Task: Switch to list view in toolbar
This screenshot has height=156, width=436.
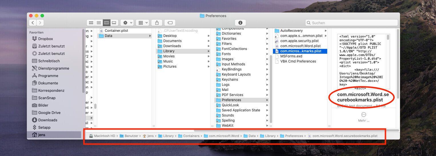Action: pyautogui.click(x=99, y=23)
